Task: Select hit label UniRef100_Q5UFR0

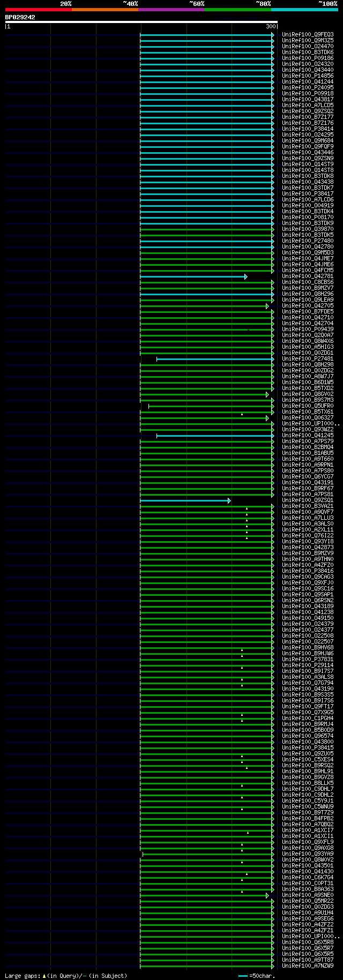Action: [308, 406]
